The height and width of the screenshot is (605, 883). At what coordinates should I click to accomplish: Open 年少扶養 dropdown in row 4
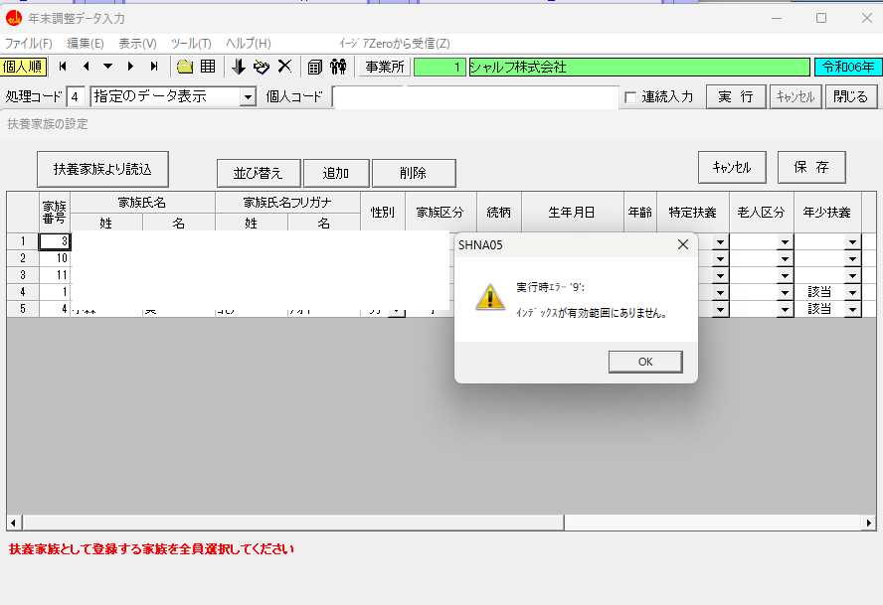[x=851, y=293]
